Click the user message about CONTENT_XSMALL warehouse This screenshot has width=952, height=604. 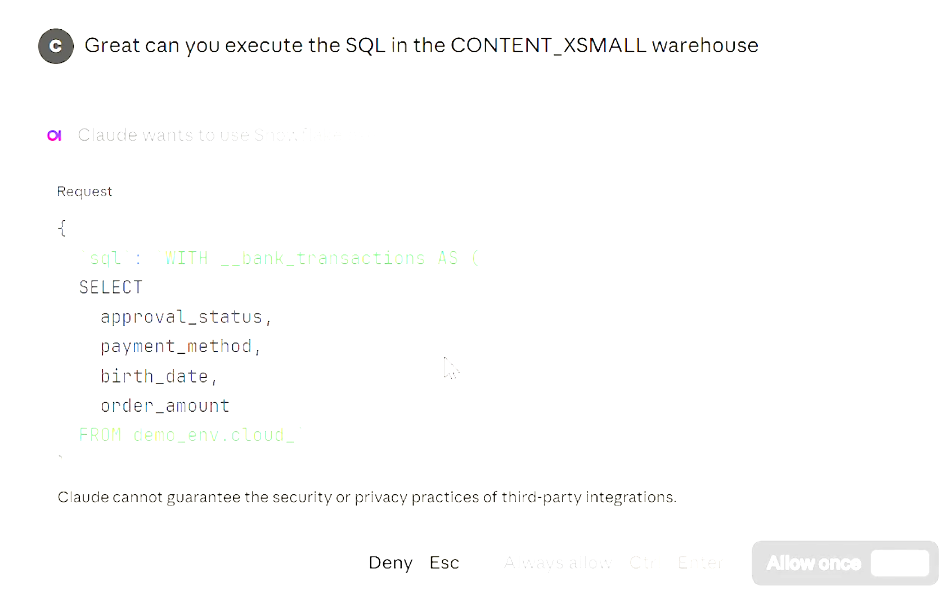(x=421, y=46)
